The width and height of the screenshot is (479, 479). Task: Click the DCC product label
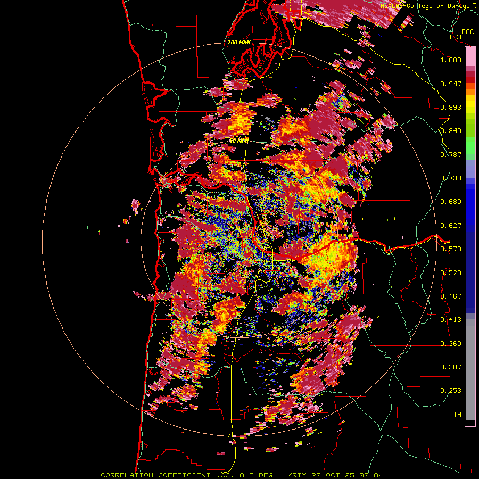point(467,32)
